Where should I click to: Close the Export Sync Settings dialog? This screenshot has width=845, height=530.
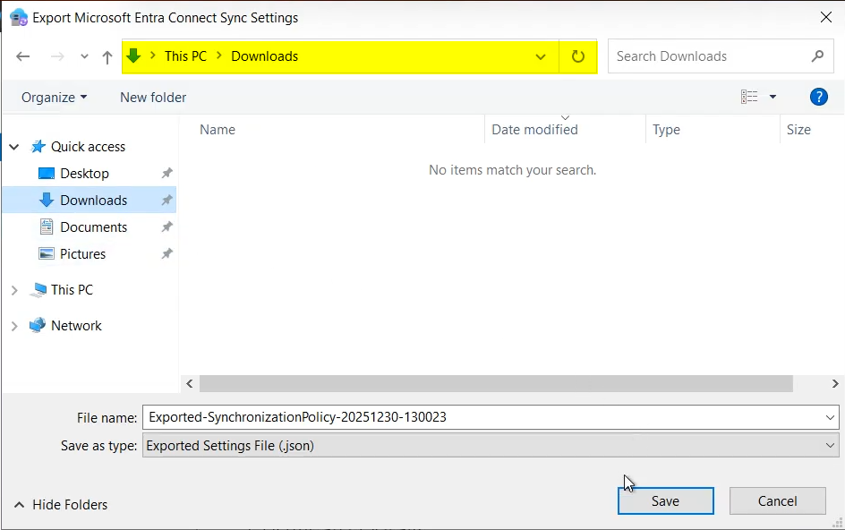[825, 17]
